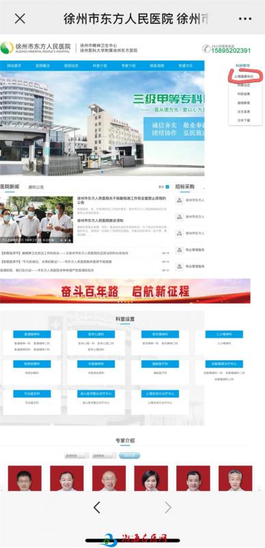Click the blue square icon beside 更多
Image resolution: width=265 pixels, height=548 pixels.
(x=167, y=187)
